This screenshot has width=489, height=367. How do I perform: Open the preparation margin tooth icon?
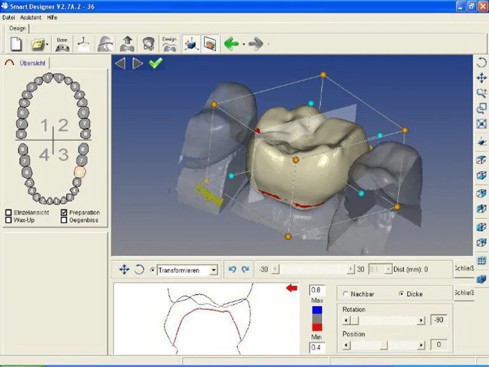pos(105,44)
